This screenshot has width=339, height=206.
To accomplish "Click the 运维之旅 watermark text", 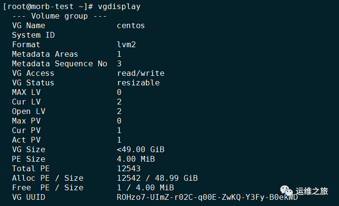I will click(x=312, y=192).
